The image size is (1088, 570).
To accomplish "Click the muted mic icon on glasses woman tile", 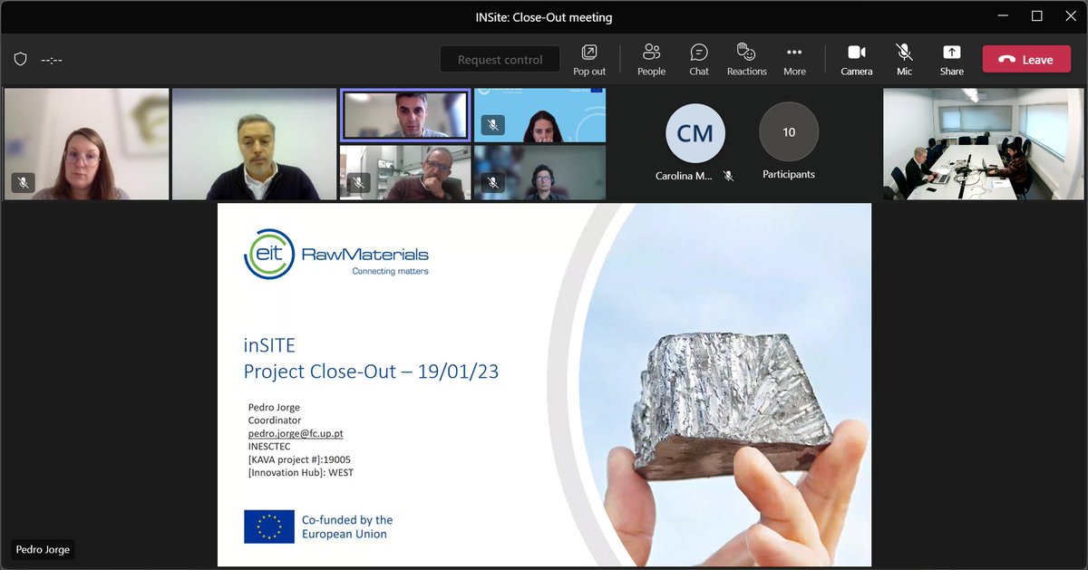I will [x=23, y=183].
